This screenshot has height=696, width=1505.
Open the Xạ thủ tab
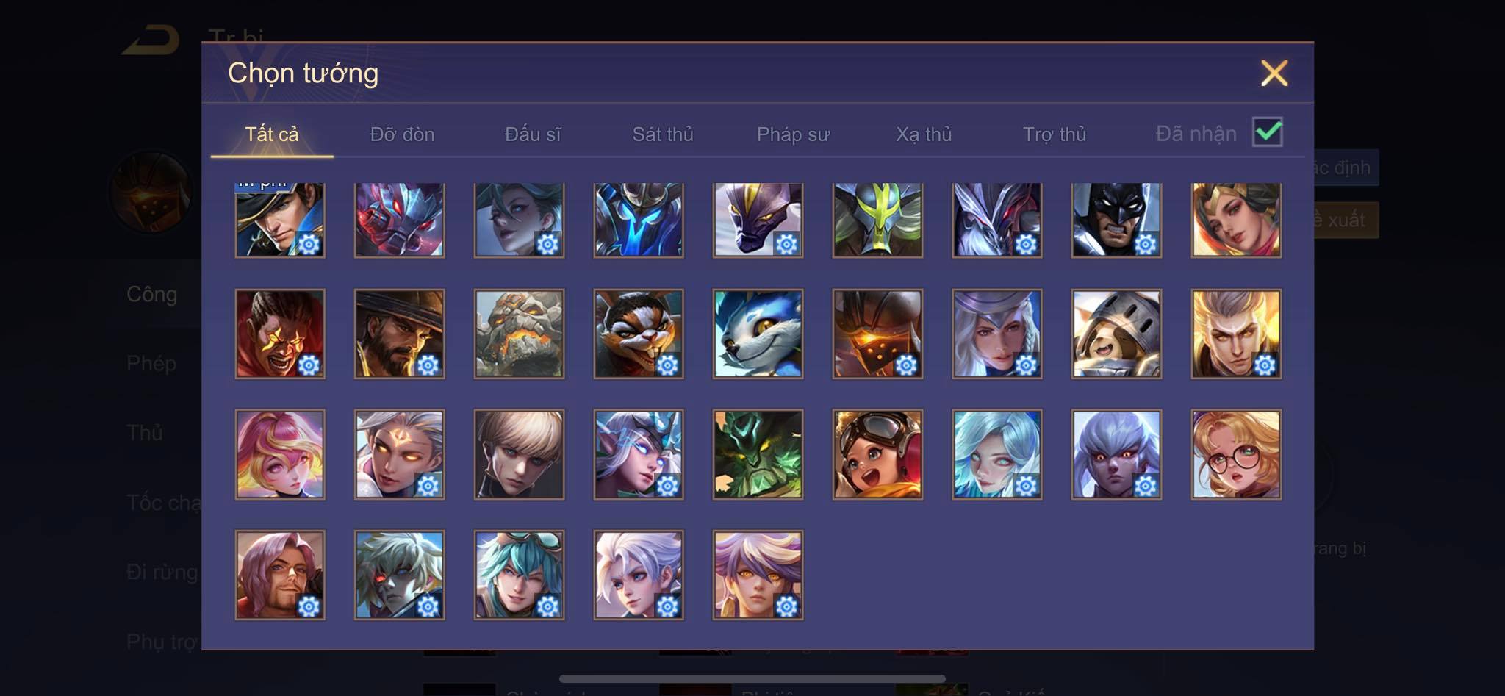tap(924, 134)
